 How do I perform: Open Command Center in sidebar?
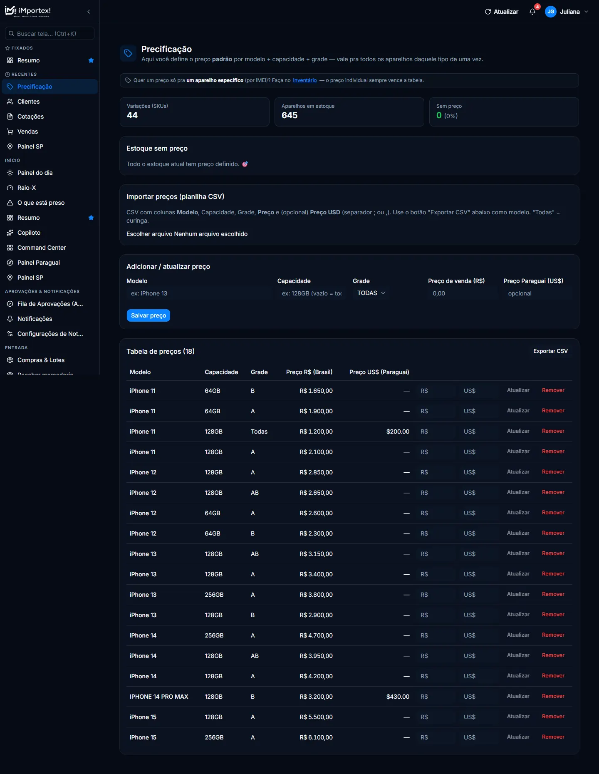(x=50, y=248)
